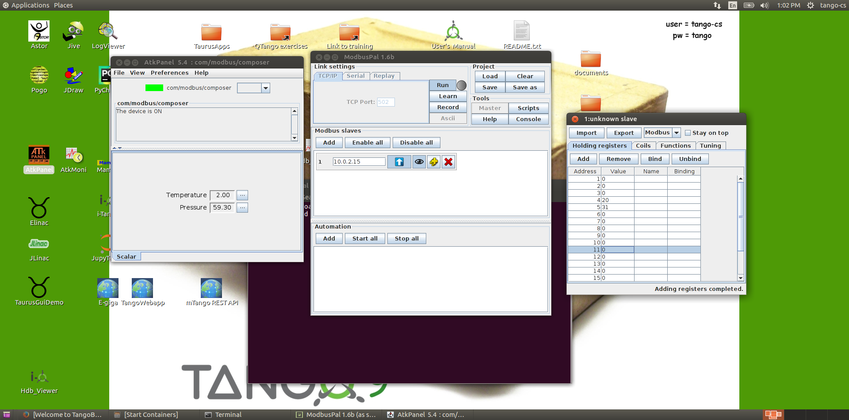This screenshot has height=420, width=849.
Task: Open the TangoWebapp globe icon
Action: coord(142,292)
